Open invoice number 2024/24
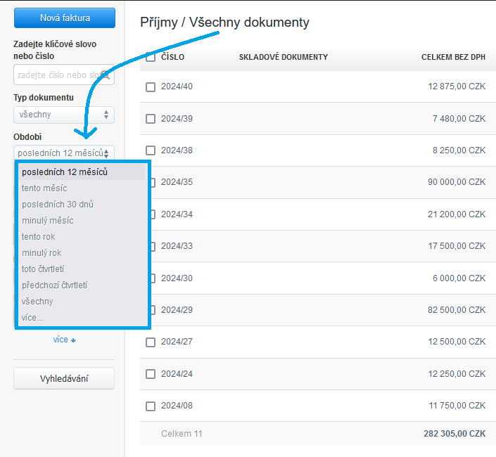Viewport: 496px width, 457px height. pos(177,374)
